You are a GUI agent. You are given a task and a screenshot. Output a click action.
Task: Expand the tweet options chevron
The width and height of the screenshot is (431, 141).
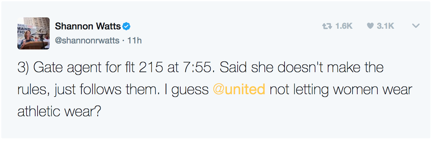pos(416,26)
